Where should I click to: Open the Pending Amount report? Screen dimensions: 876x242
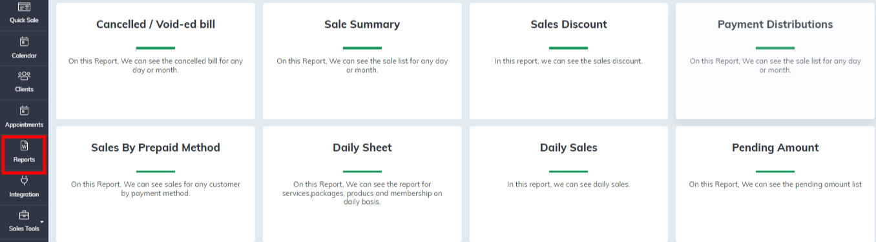(775, 184)
